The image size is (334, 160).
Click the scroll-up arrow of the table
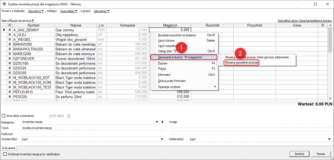pos(331,25)
